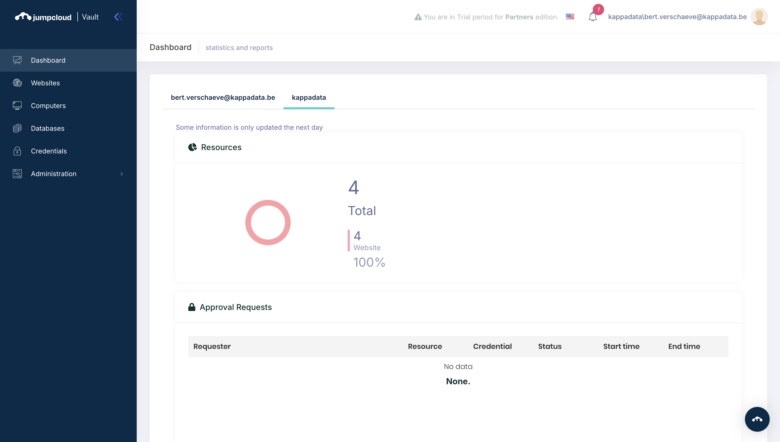Switch to bert.verschaeve@kappadata.be tab

(223, 97)
